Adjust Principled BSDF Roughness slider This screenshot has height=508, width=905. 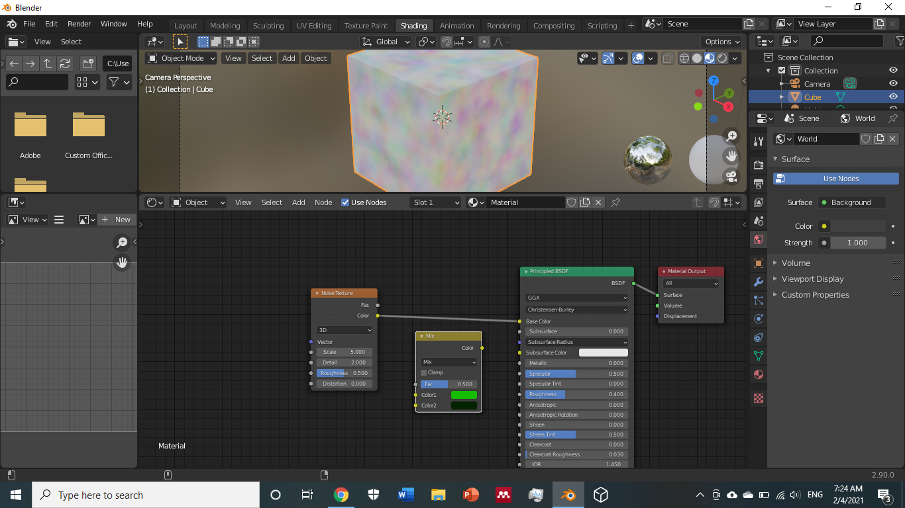pyautogui.click(x=577, y=394)
